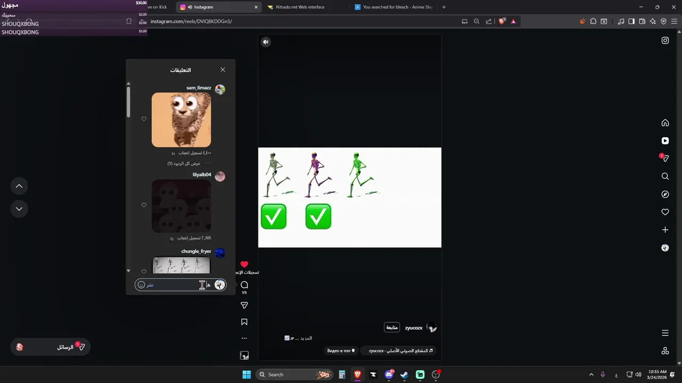
Task: Open chungle_fryer's profile avatar
Action: pyautogui.click(x=220, y=253)
